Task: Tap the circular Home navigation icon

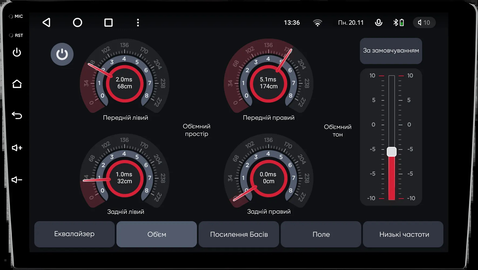Action: 78,22
